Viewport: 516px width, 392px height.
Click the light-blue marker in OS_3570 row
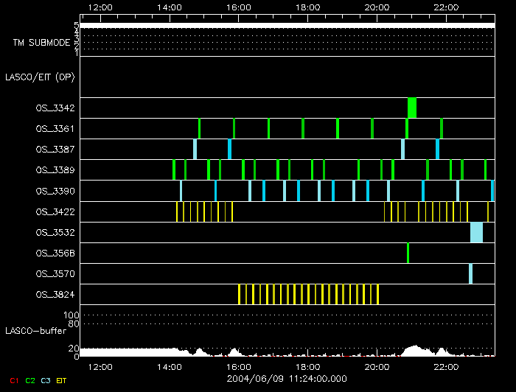click(x=470, y=273)
